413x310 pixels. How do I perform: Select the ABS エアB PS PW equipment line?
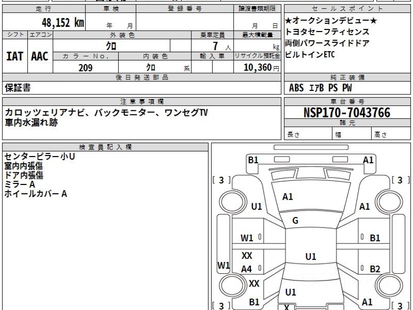[320, 88]
